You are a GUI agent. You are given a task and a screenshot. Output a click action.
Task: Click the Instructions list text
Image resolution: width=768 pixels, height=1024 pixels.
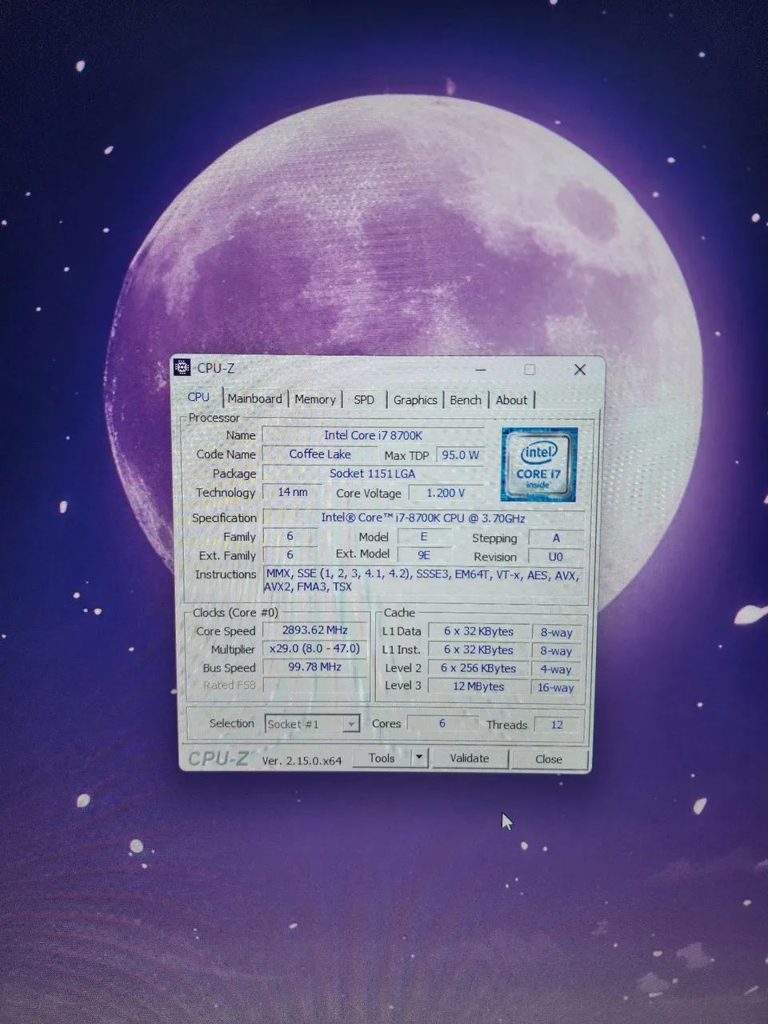[422, 580]
